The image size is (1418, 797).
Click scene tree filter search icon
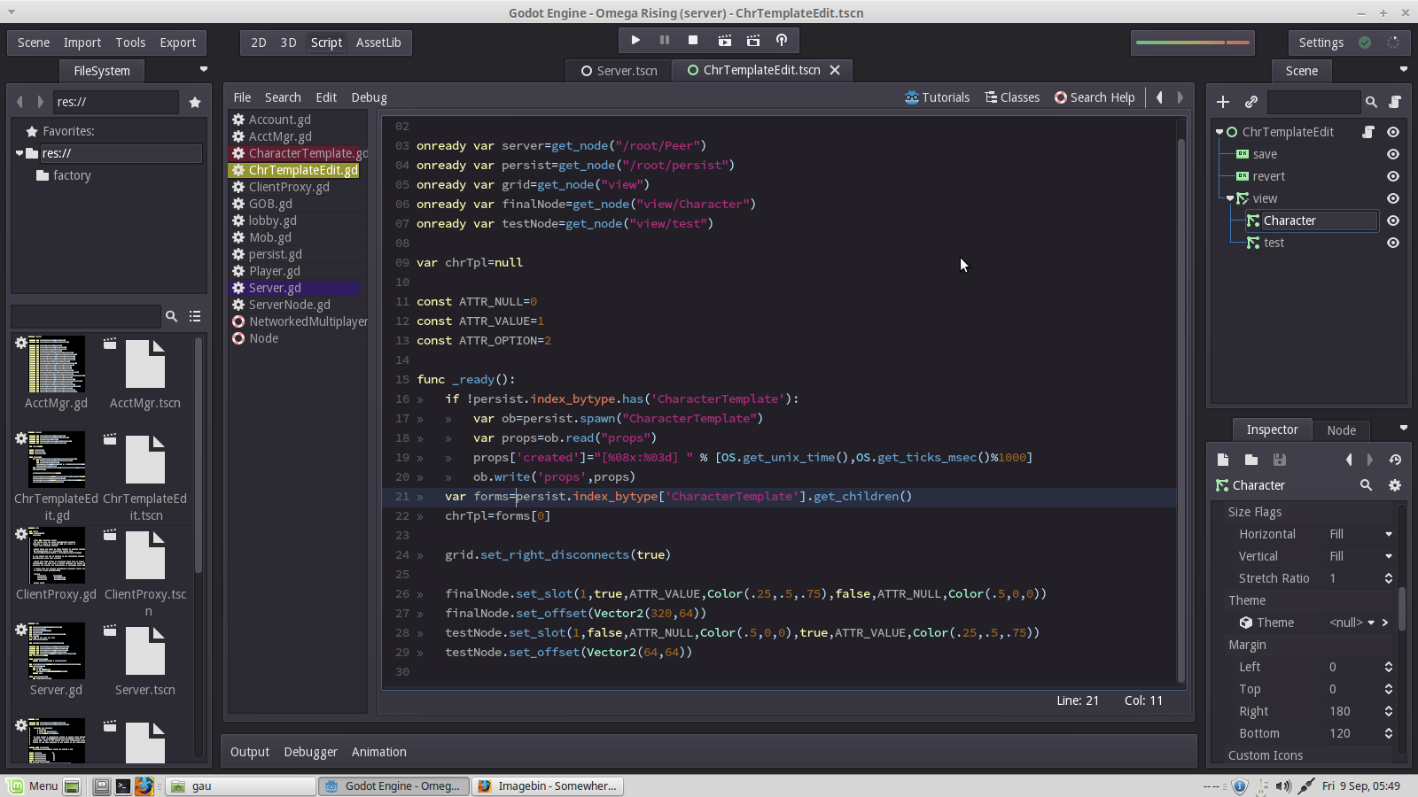click(x=1371, y=102)
